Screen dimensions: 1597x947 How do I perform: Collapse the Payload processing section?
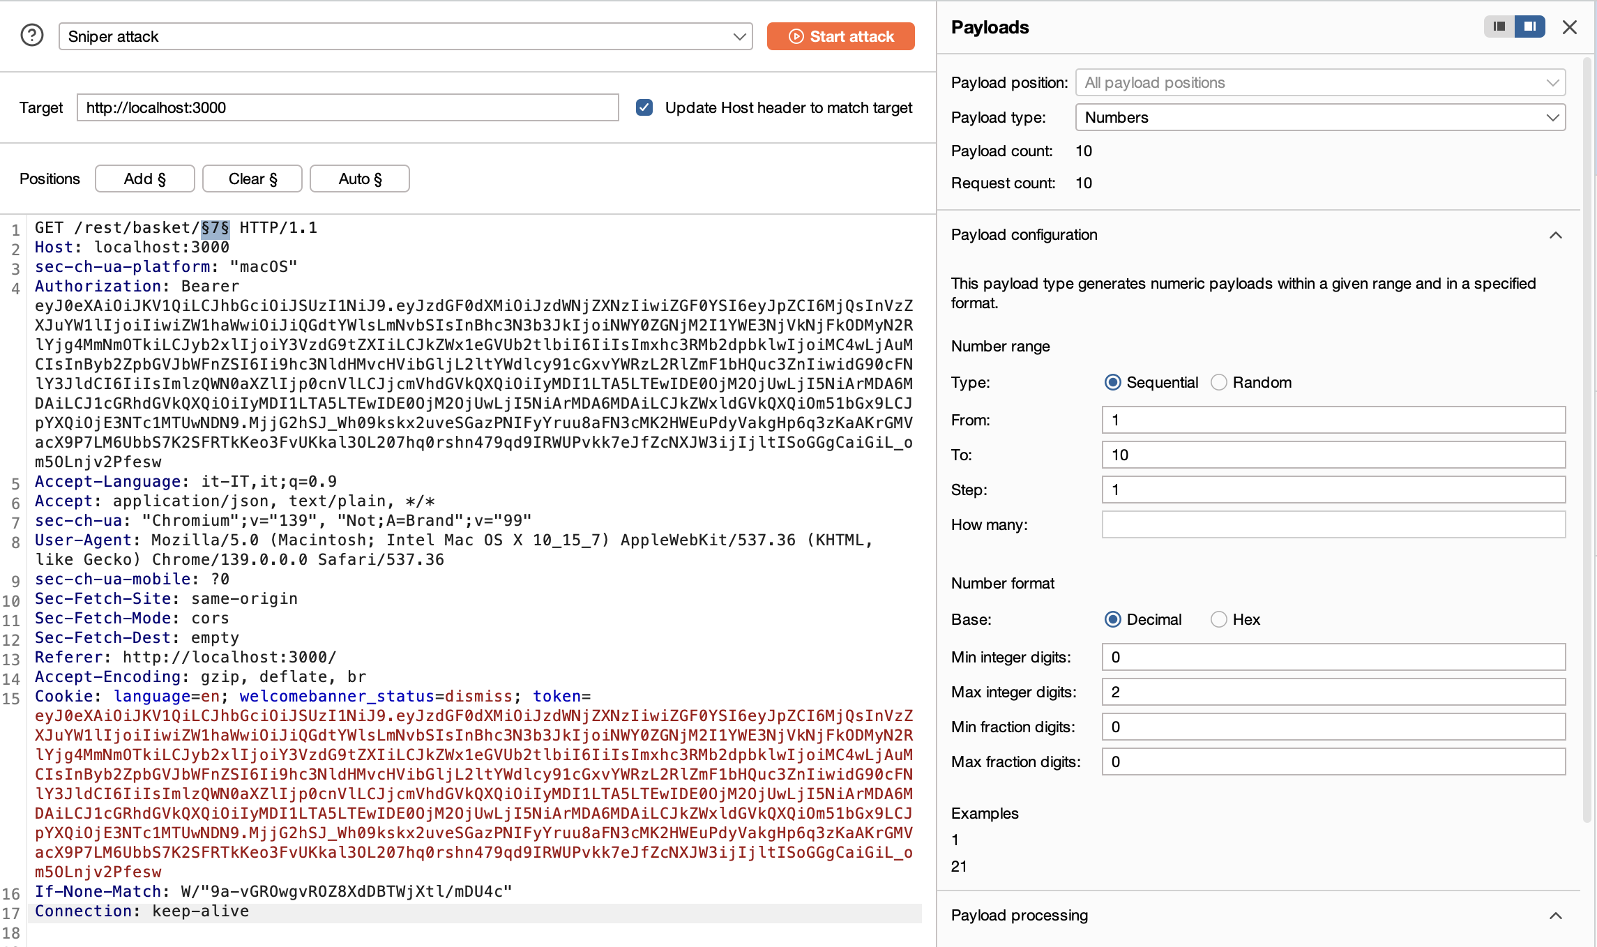tap(1555, 916)
